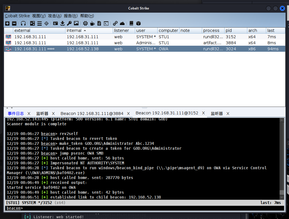Click the document MS Office macro icon
This screenshot has width=289, height=219.
pos(99,23)
